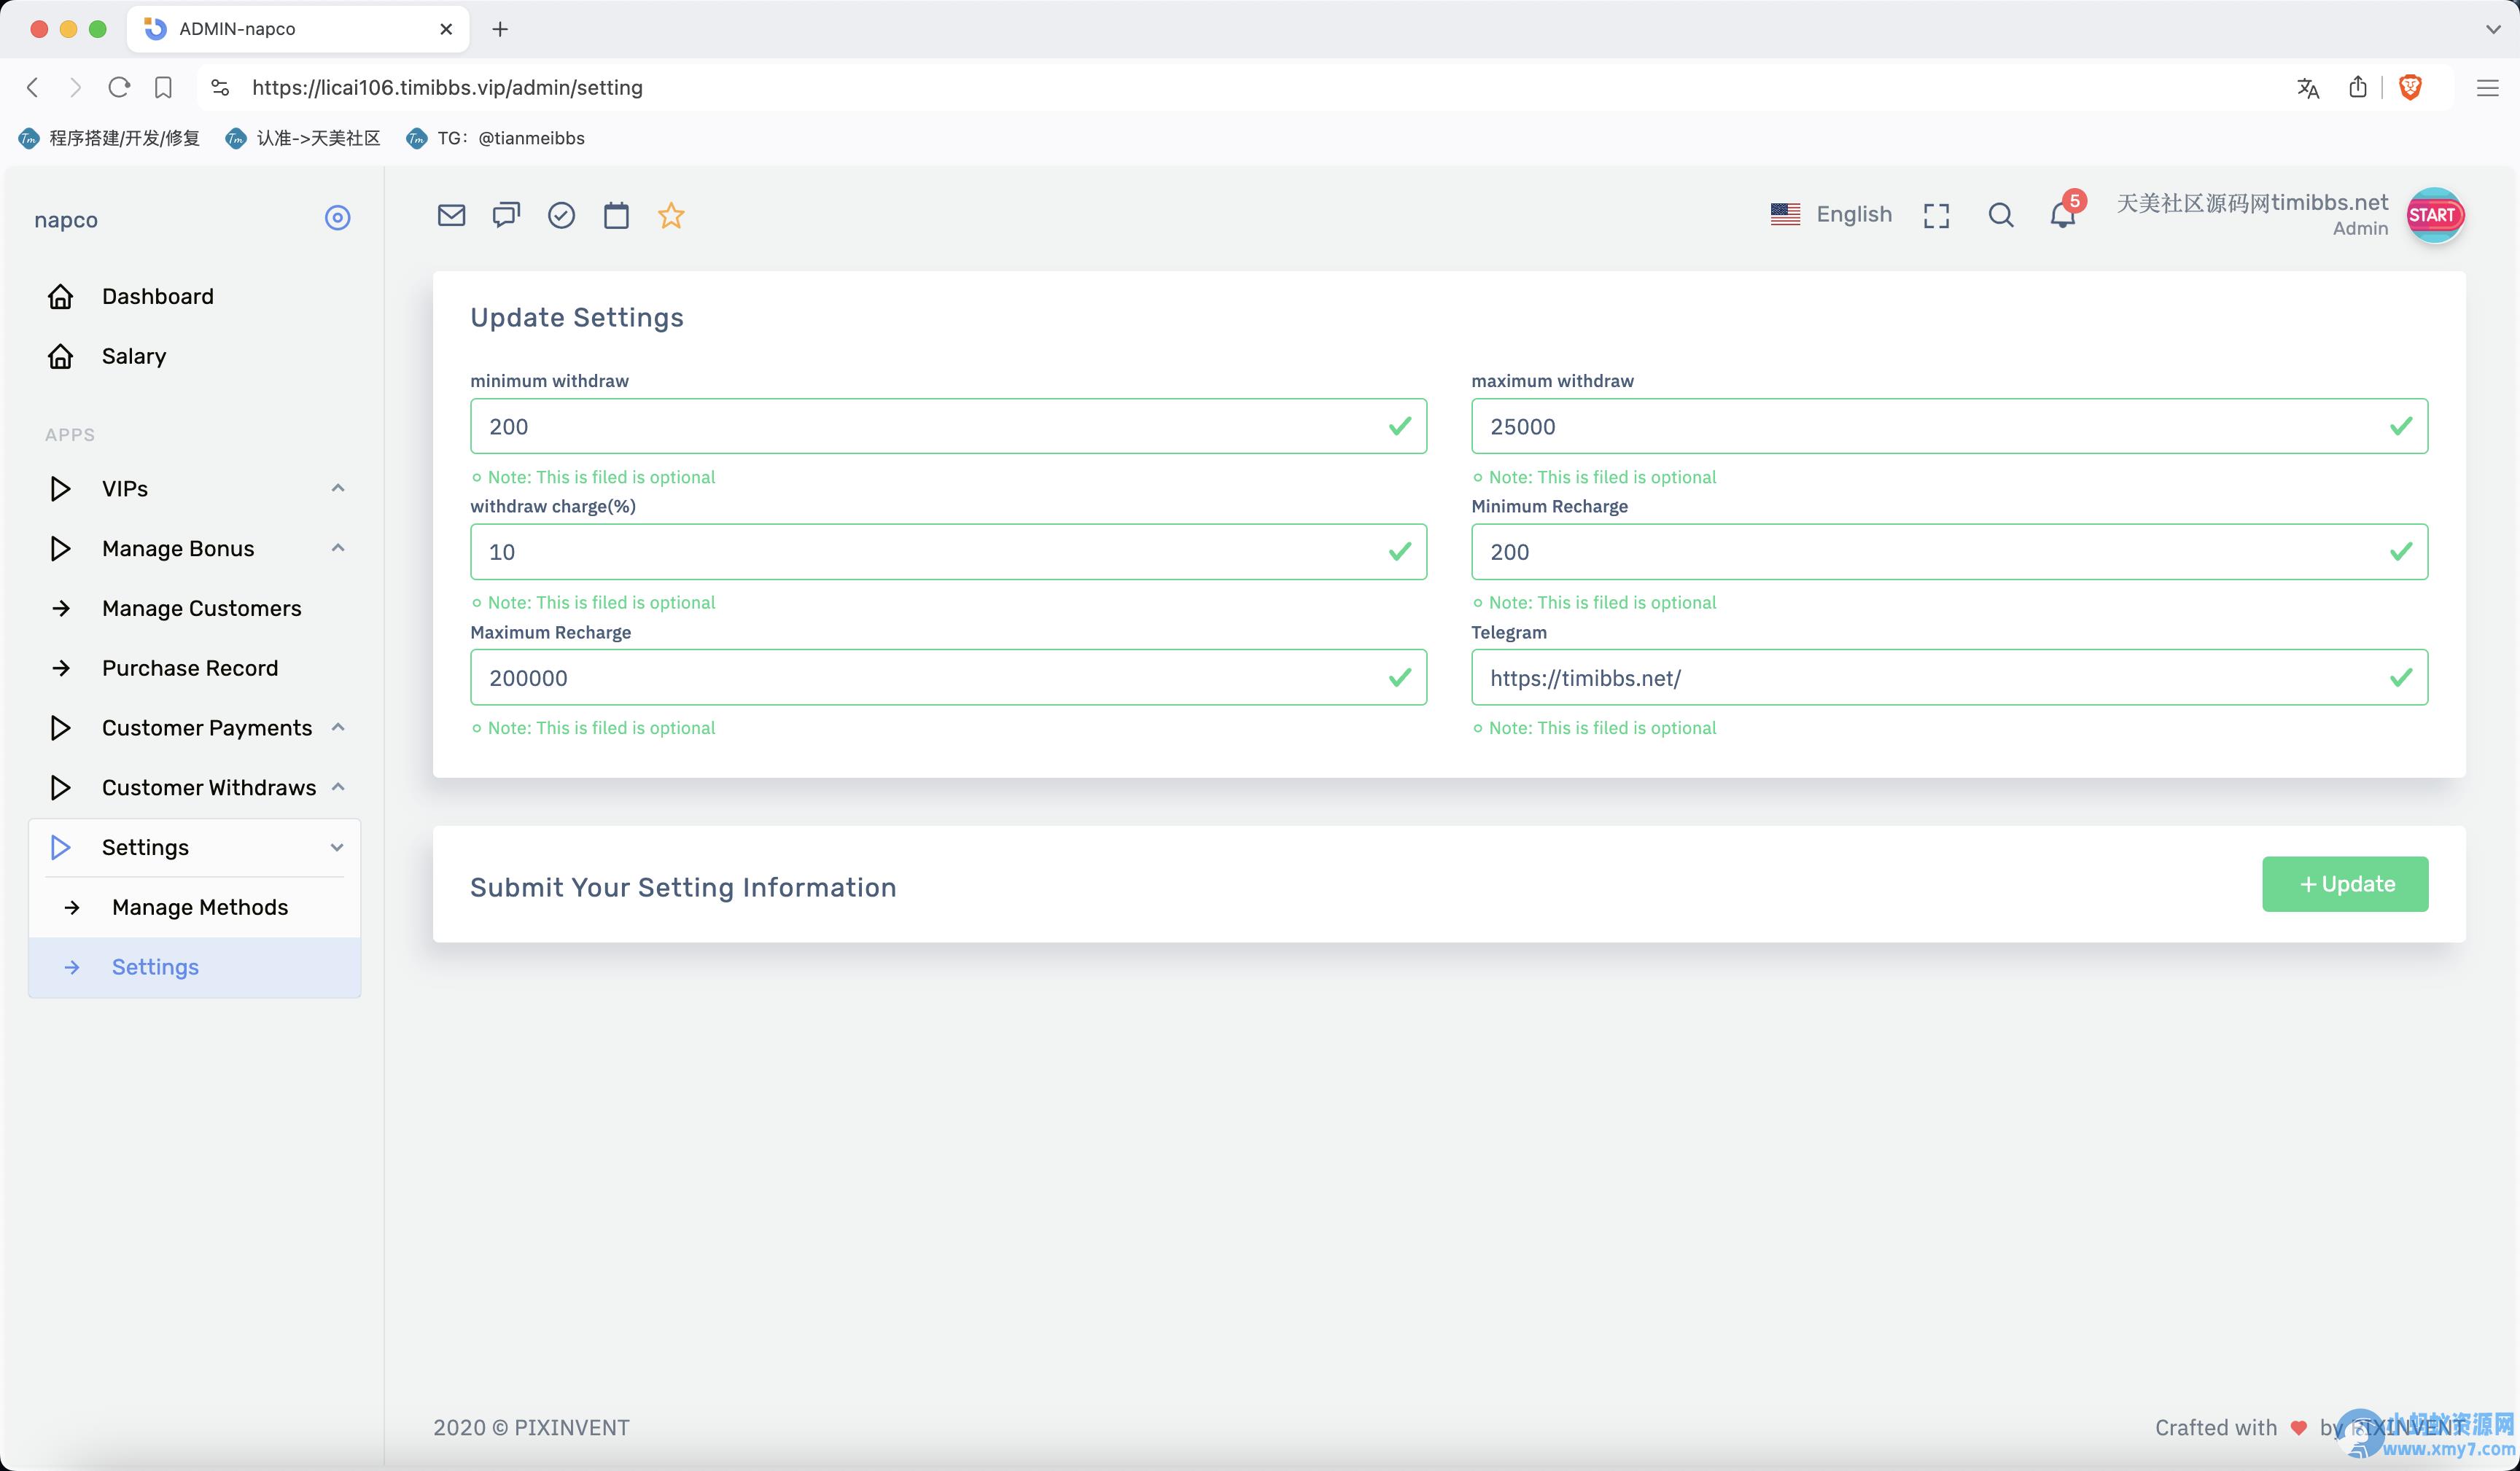Viewport: 2520px width, 1471px height.
Task: Click the withdraw charge(%) input field
Action: point(948,552)
